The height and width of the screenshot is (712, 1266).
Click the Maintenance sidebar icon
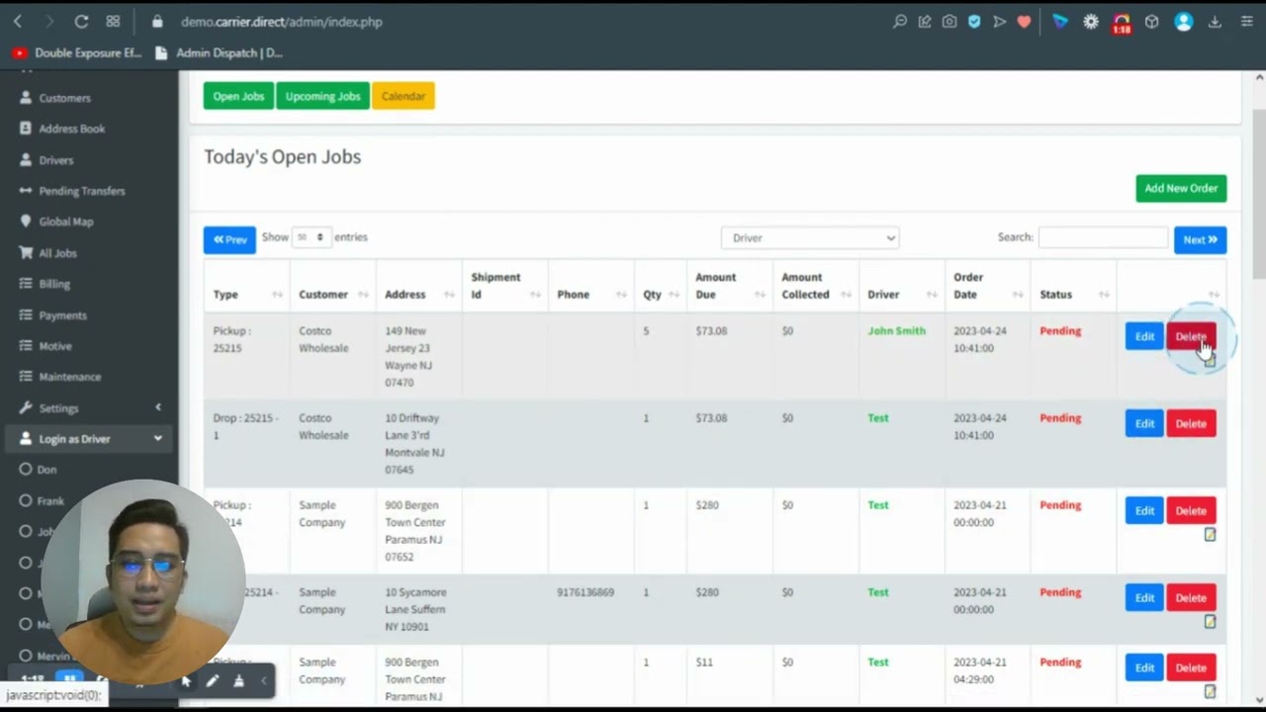pyautogui.click(x=26, y=377)
